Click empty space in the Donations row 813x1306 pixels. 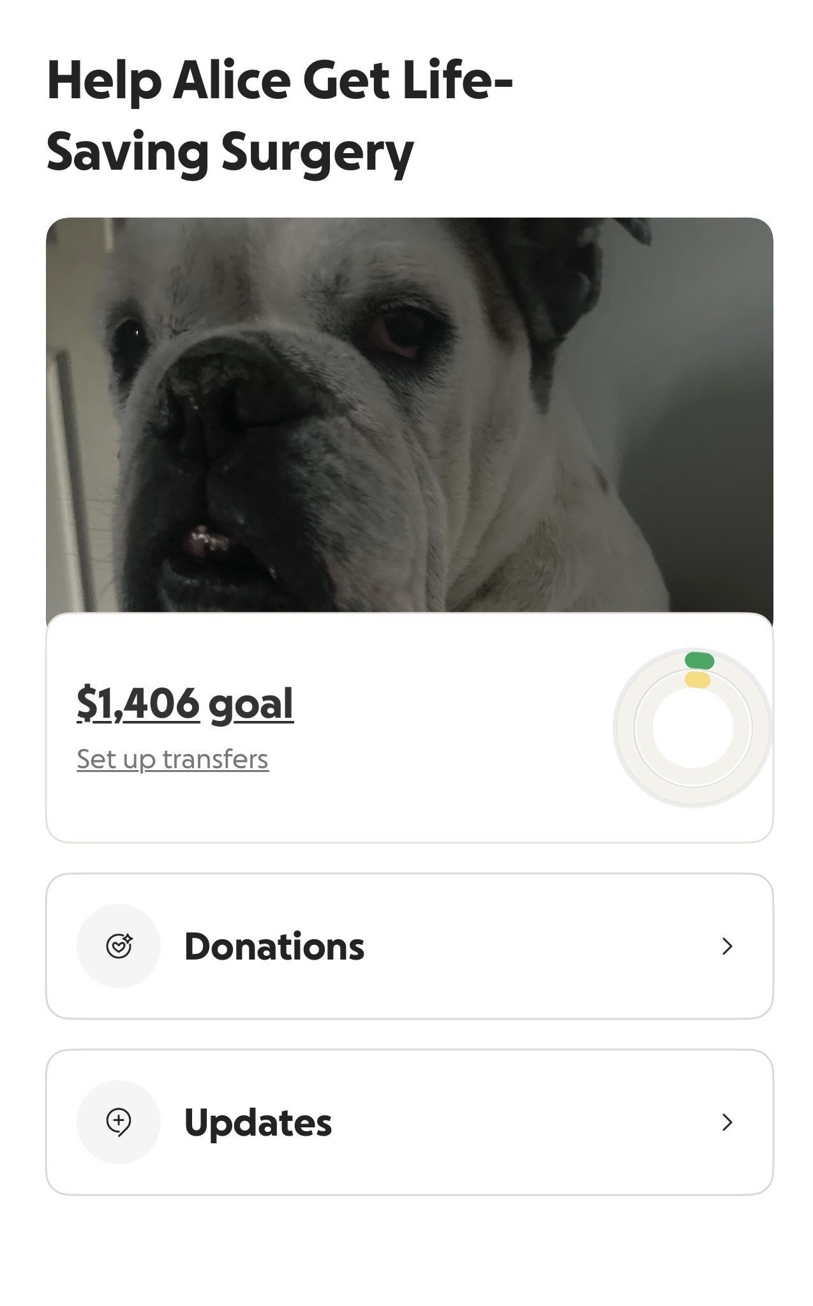pyautogui.click(x=542, y=946)
